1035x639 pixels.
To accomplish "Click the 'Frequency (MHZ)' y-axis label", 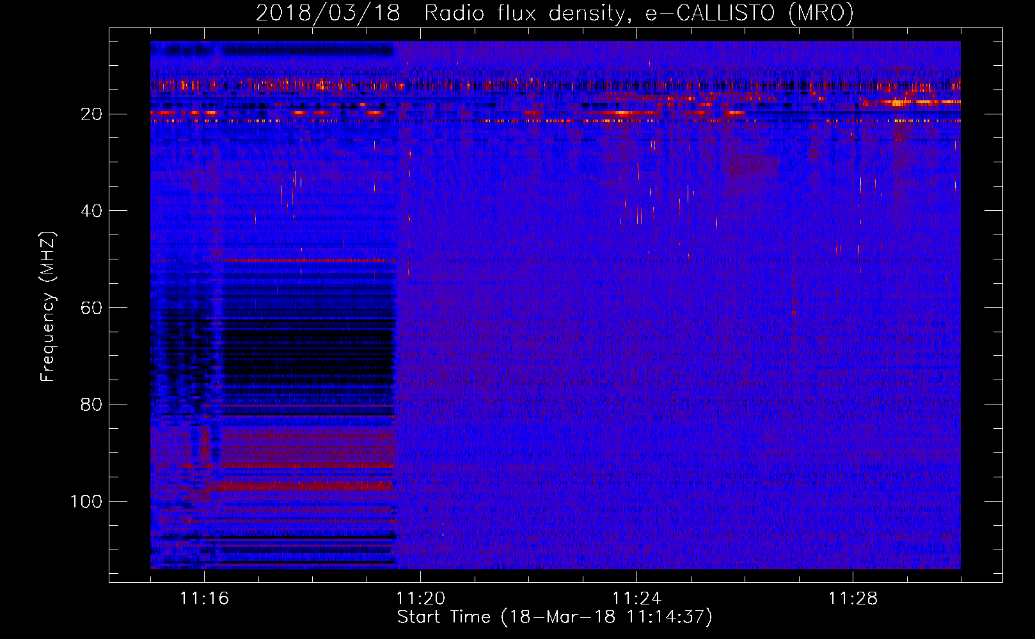I will click(x=48, y=307).
